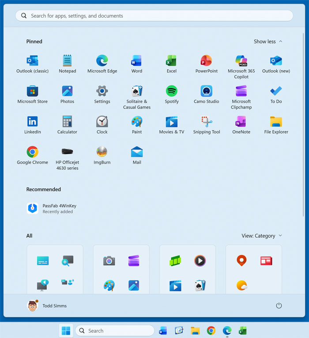309x338 pixels.
Task: Open Settings gear in pinned apps
Action: tap(102, 94)
